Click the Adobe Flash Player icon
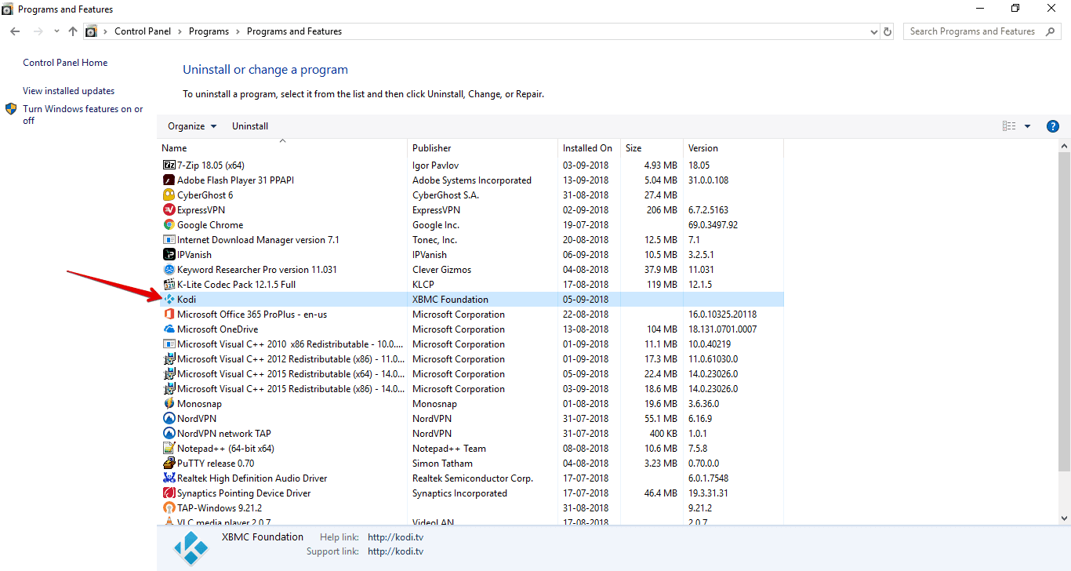Image resolution: width=1071 pixels, height=571 pixels. click(x=169, y=180)
